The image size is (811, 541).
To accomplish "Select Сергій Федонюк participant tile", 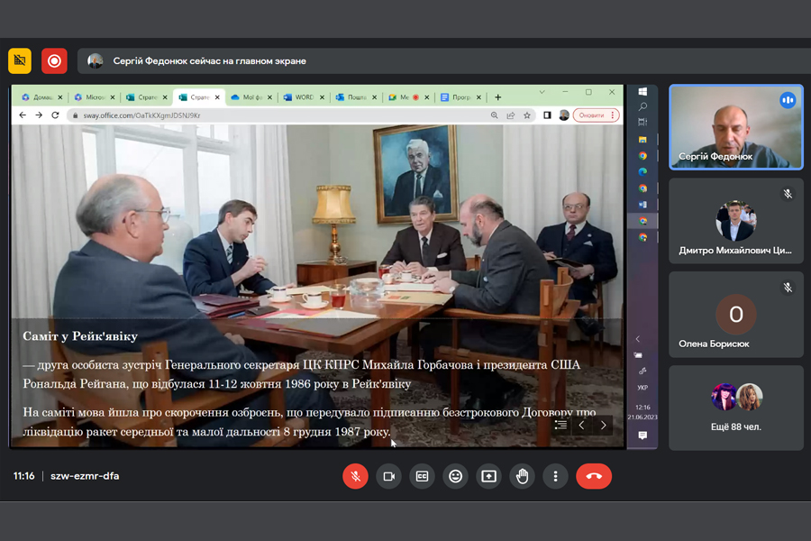I will [x=736, y=127].
